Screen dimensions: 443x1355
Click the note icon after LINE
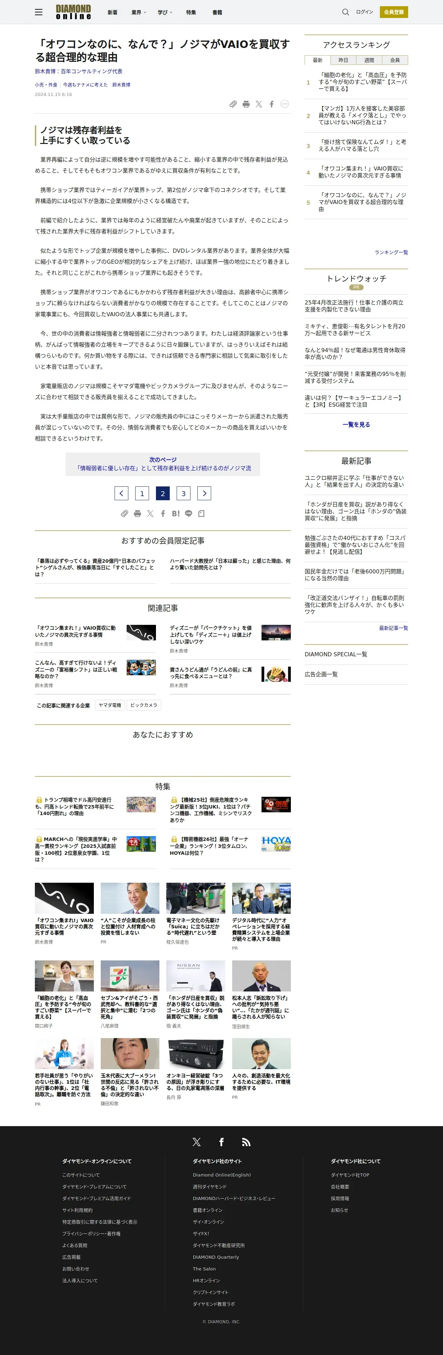[x=201, y=513]
